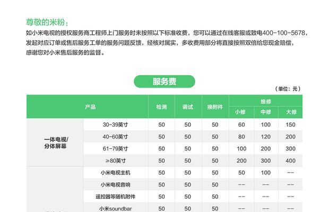Select the 小米电视音响 row label
The image size is (329, 212).
tap(115, 184)
